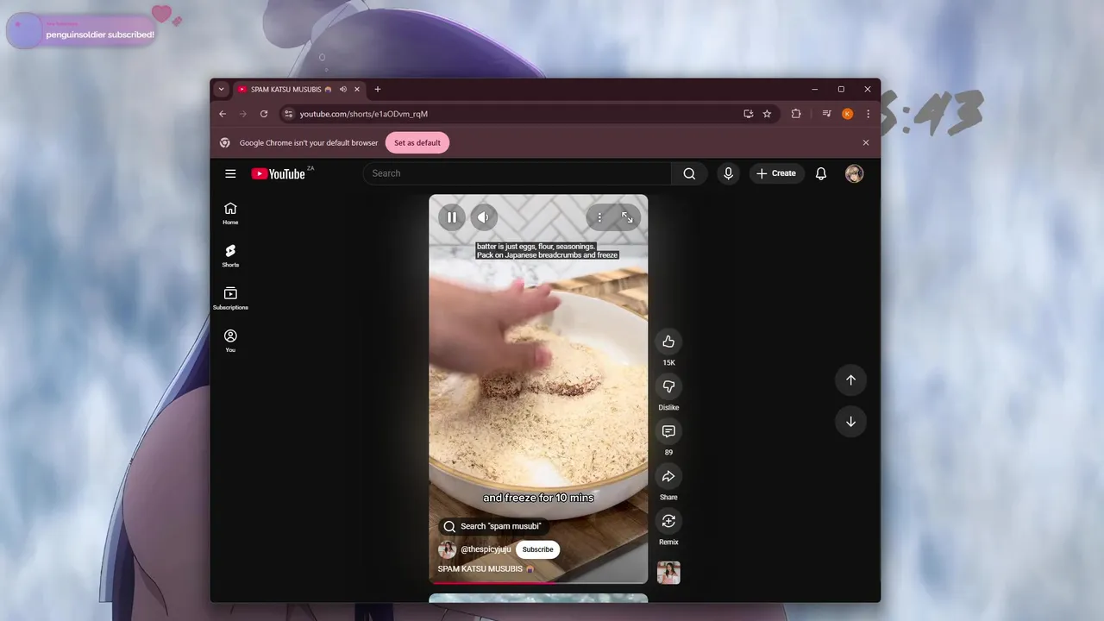The width and height of the screenshot is (1104, 621).
Task: Open the sound thumbnail below Remix
Action: tap(668, 573)
